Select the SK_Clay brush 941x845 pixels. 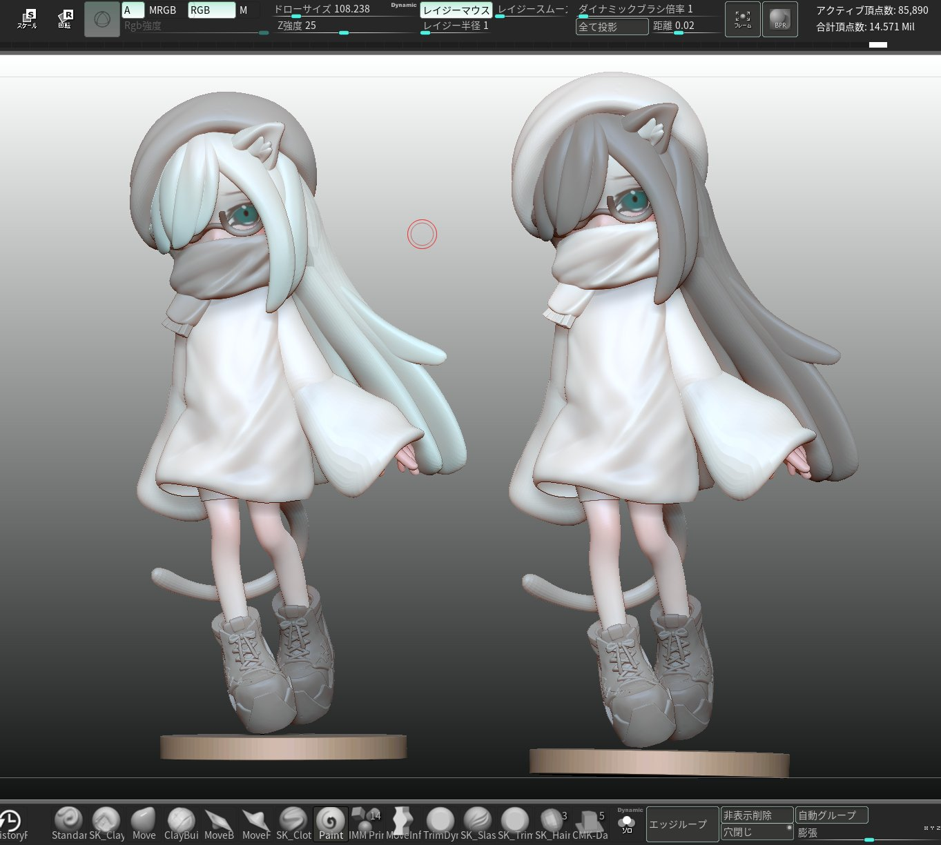[x=106, y=824]
